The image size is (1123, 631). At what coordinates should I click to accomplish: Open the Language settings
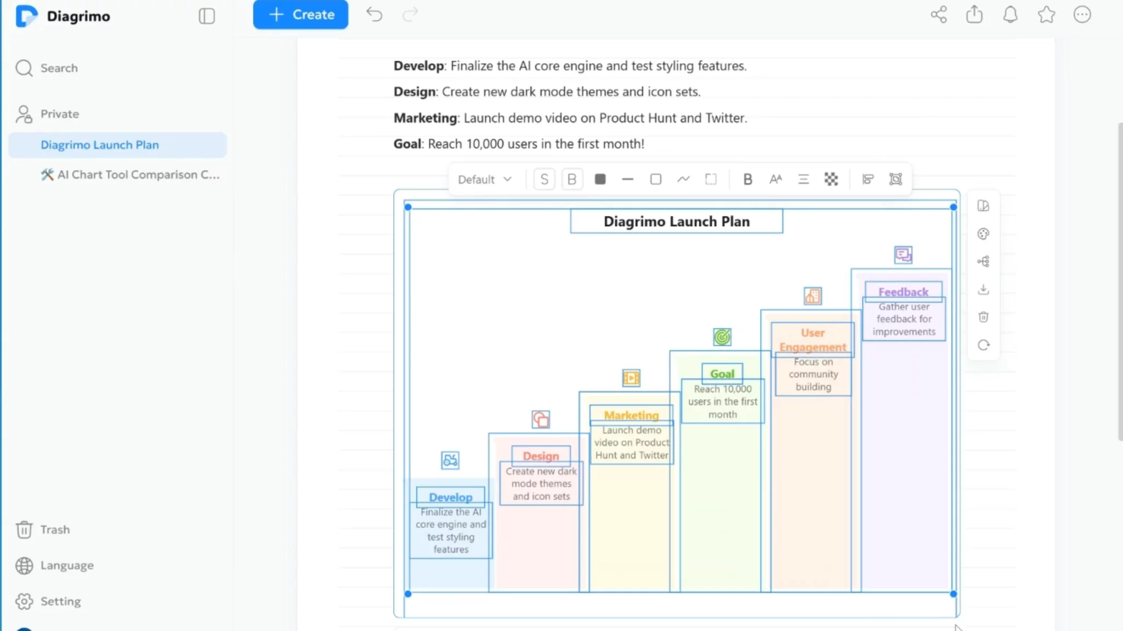point(55,565)
